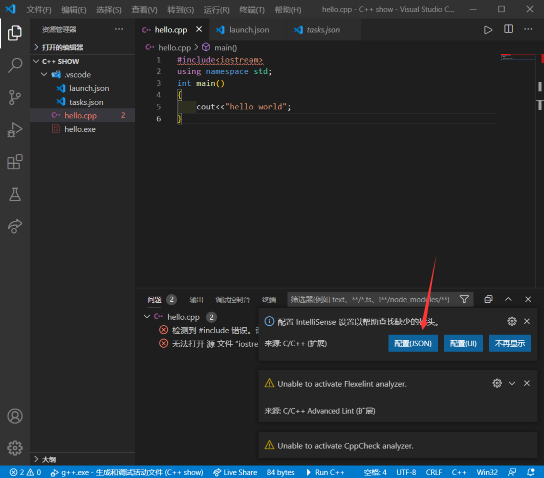Select Win32 configuration in status bar
The image size is (544, 478).
(487, 472)
